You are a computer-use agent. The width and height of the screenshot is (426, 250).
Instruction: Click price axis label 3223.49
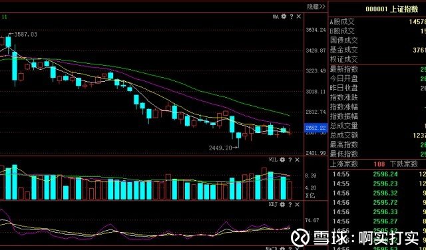(x=315, y=71)
